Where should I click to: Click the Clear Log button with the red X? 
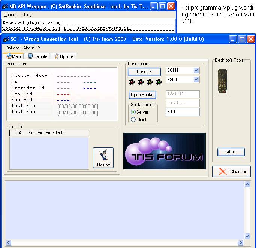click(x=231, y=172)
